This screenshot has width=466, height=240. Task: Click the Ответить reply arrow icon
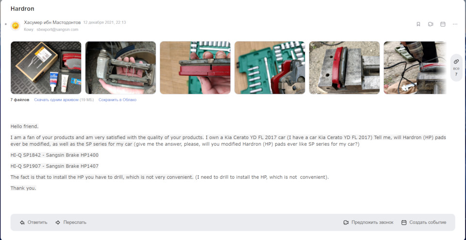coord(22,223)
